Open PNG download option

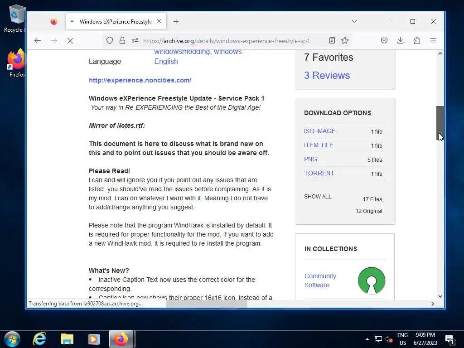[310, 159]
